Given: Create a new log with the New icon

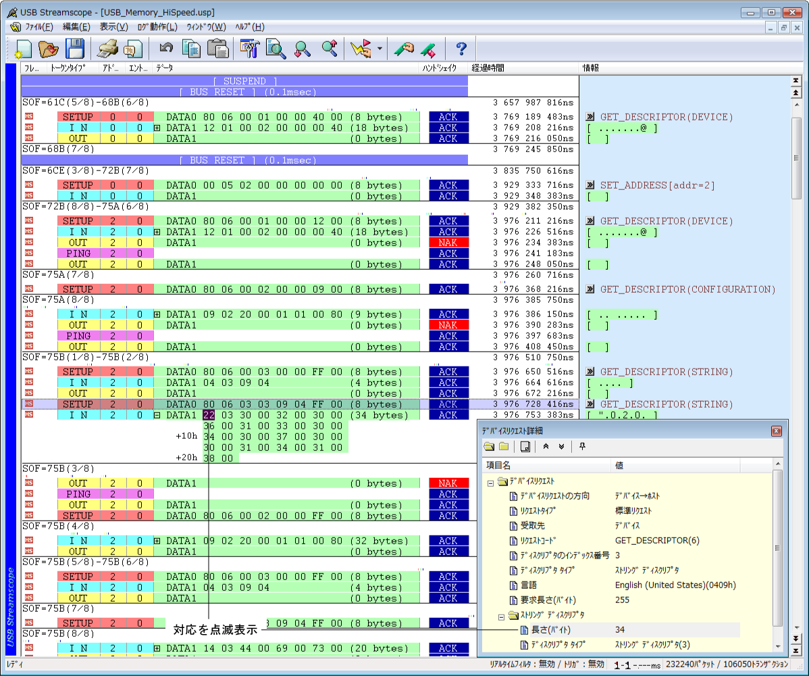Looking at the screenshot, I should (x=23, y=49).
